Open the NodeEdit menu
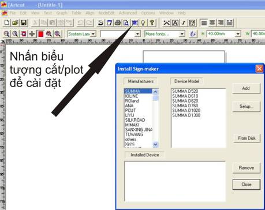 [106, 13]
